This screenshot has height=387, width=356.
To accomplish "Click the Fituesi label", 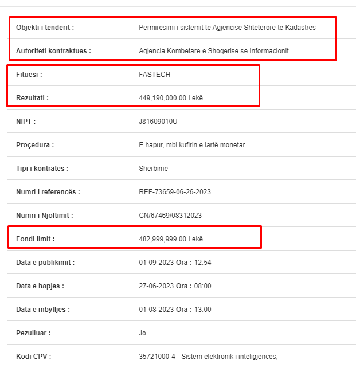I will (29, 75).
